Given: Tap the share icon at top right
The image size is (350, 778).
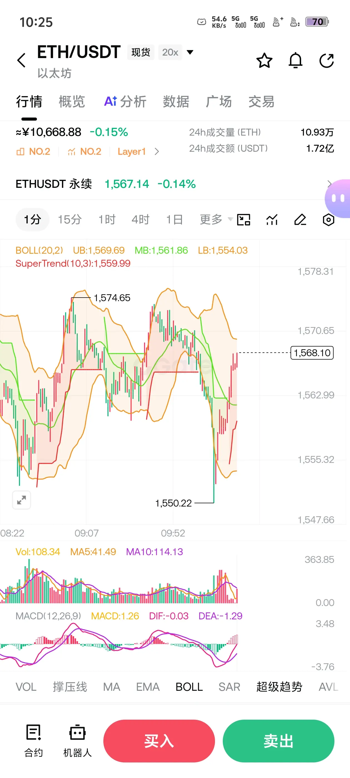Looking at the screenshot, I should 327,60.
